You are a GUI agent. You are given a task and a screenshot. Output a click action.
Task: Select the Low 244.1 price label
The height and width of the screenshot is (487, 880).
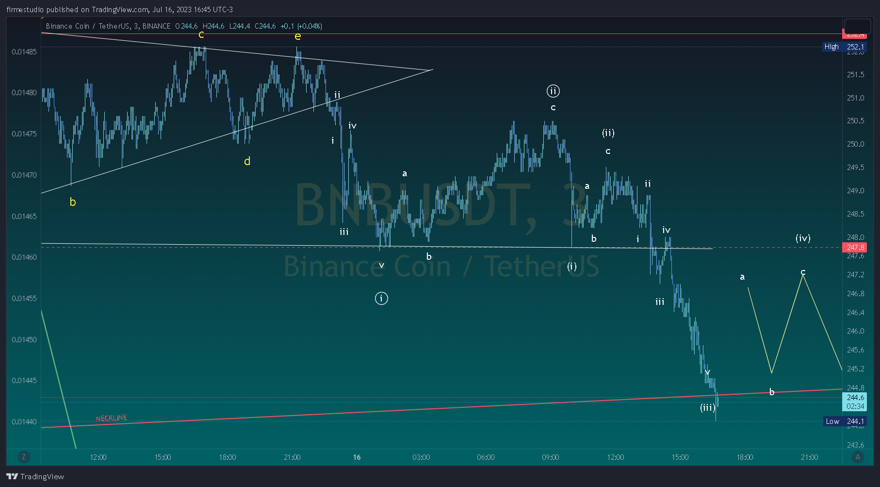845,421
